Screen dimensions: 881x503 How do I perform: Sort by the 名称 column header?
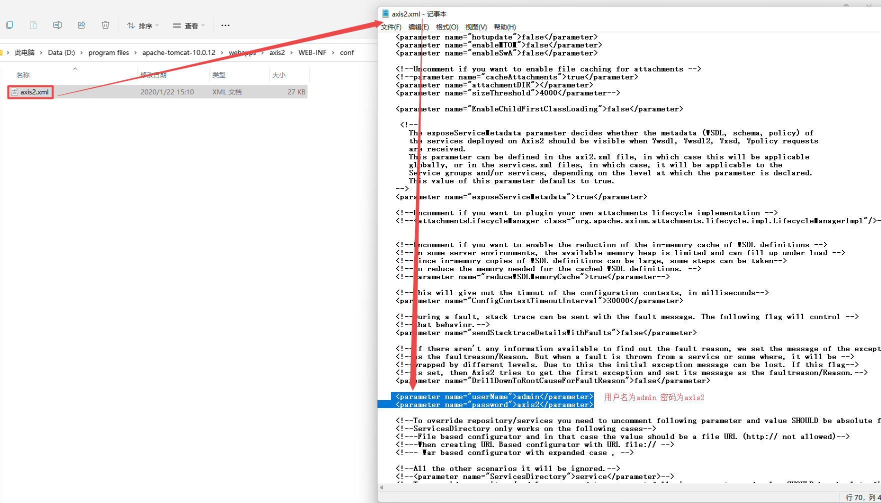click(x=23, y=75)
